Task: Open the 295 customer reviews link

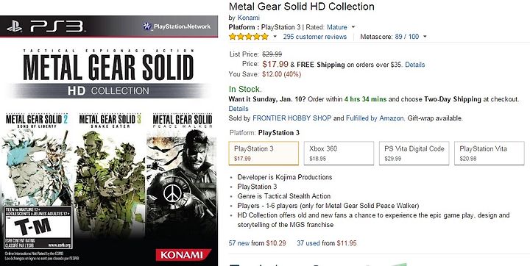Action: coord(315,37)
